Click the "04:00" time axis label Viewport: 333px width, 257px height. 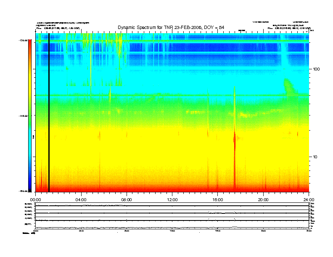click(x=81, y=200)
